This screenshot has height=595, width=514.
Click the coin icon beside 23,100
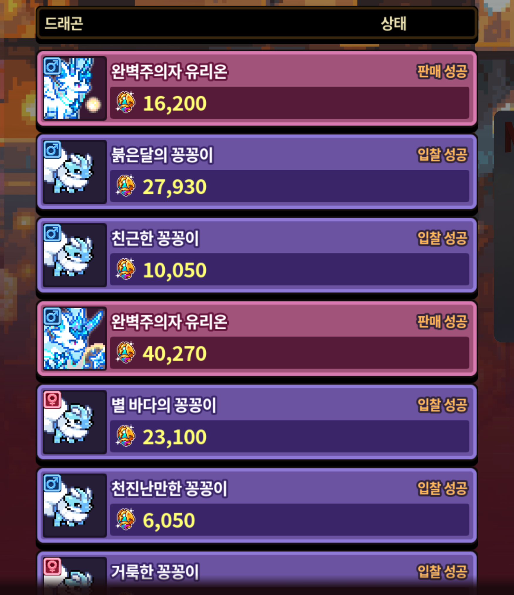point(126,436)
